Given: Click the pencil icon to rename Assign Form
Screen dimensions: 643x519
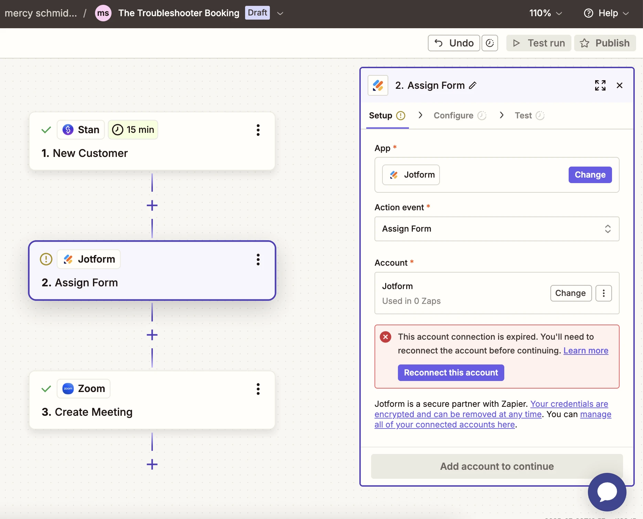Looking at the screenshot, I should coord(473,85).
